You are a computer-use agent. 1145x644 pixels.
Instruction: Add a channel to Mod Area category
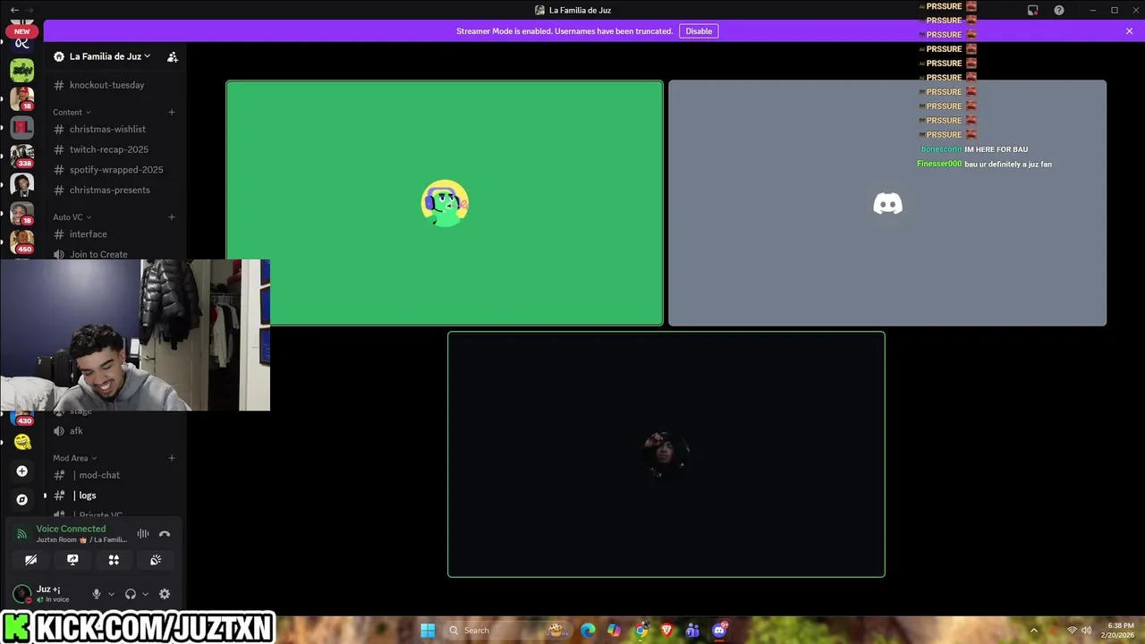tap(172, 458)
